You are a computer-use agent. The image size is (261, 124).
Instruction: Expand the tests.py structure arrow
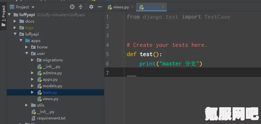[32, 92]
